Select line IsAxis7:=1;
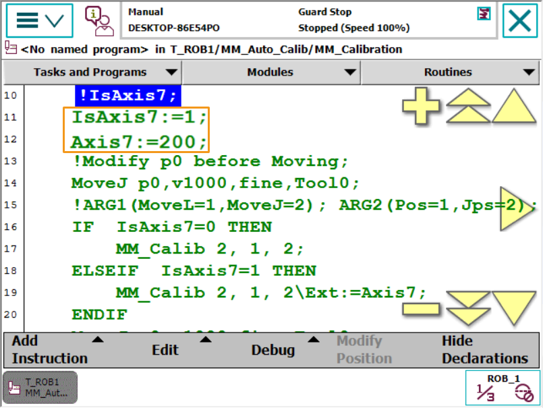The image size is (543, 408). (x=139, y=117)
